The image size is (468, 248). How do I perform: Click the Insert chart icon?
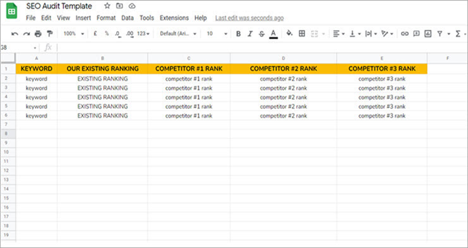click(x=428, y=34)
